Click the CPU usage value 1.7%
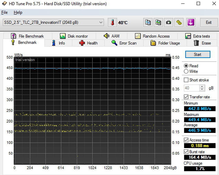 (200, 168)
